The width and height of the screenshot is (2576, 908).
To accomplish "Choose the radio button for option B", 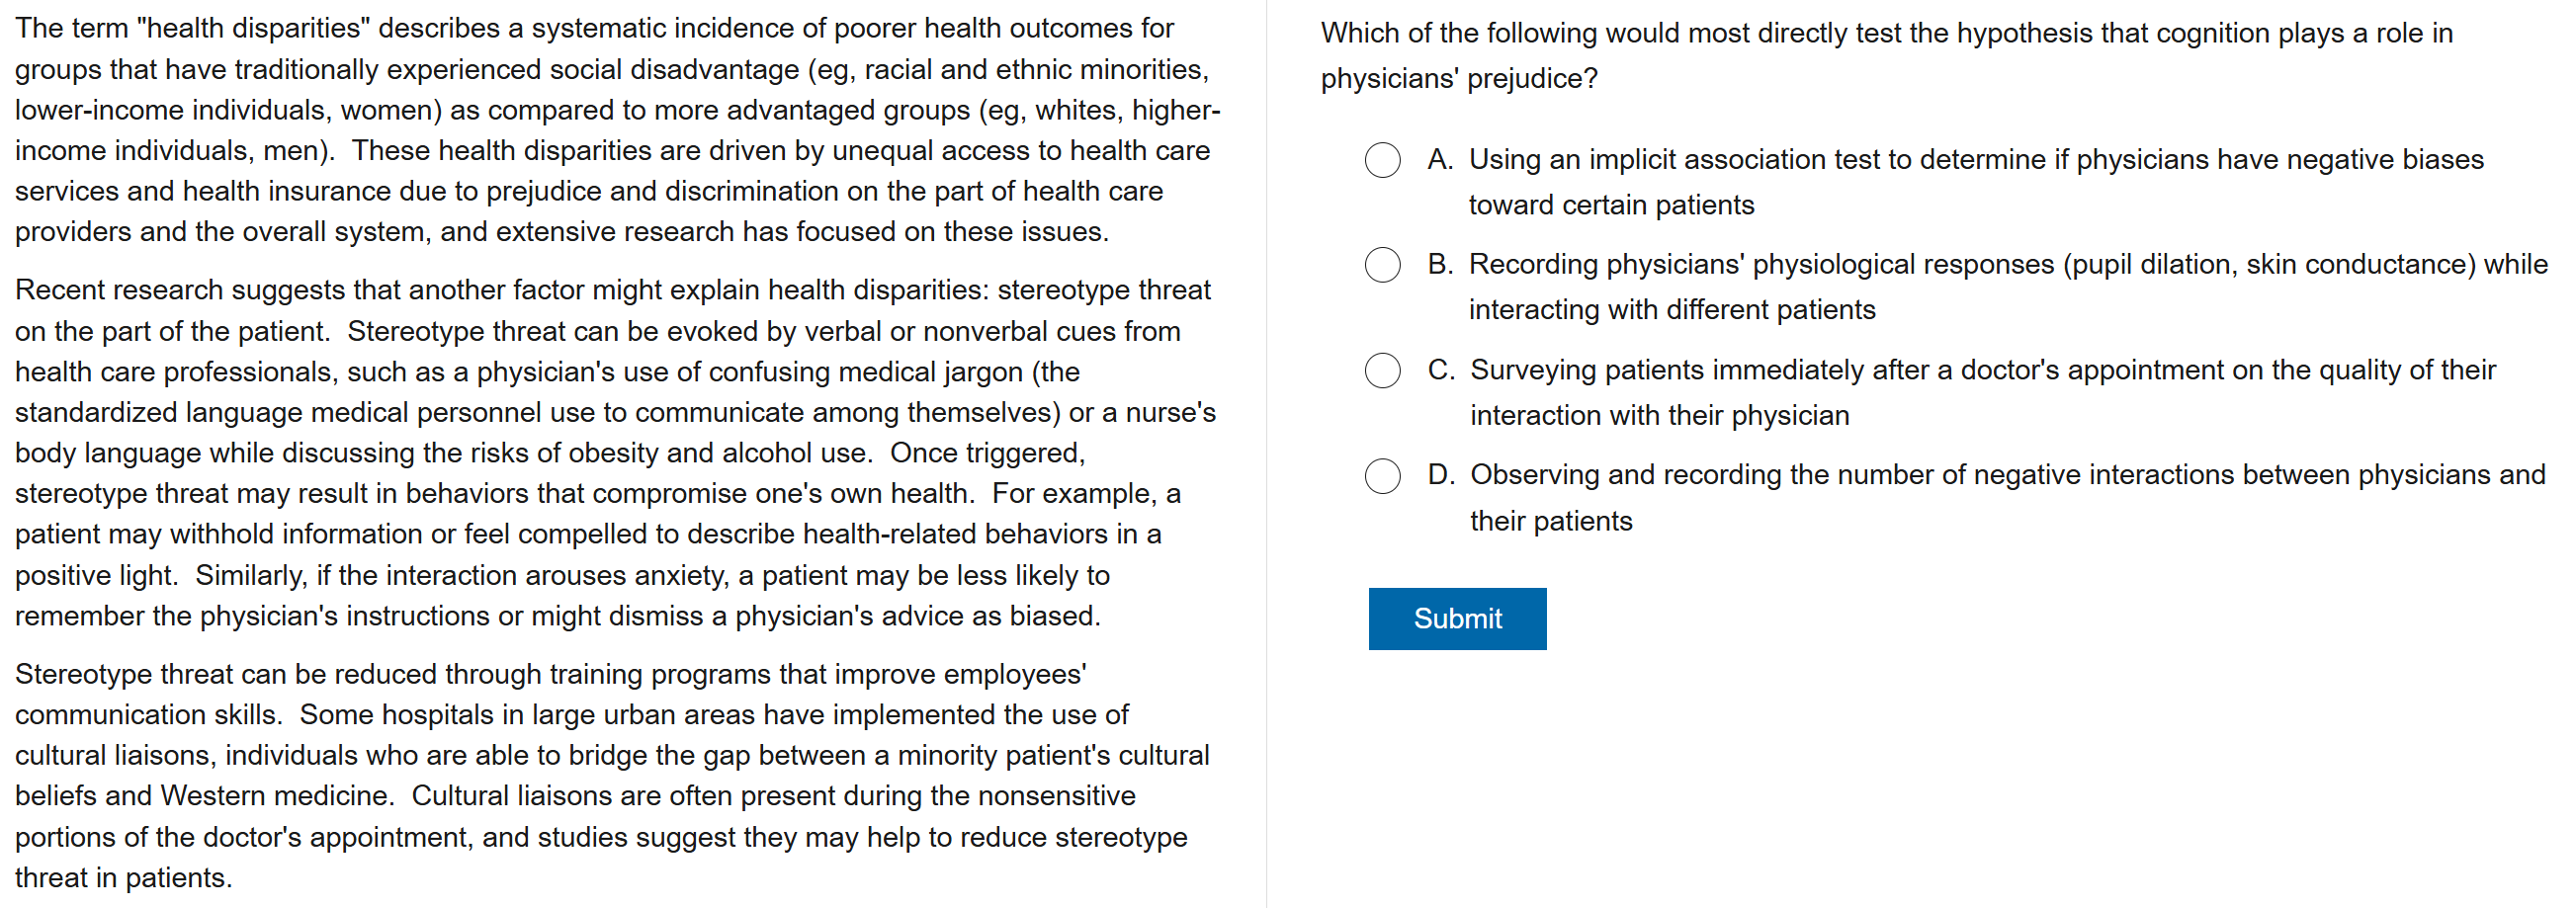I will click(x=1382, y=265).
